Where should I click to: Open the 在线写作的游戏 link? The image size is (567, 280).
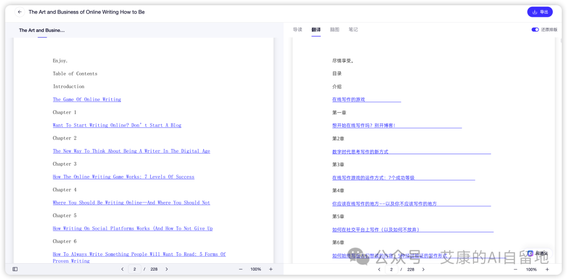[x=349, y=99]
